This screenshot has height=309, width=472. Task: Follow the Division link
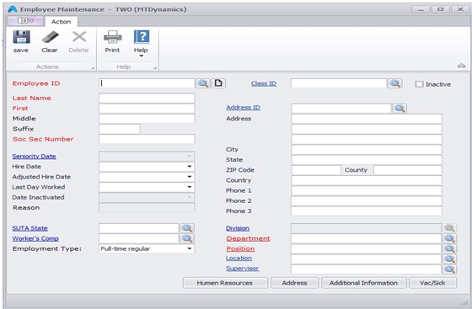(x=238, y=228)
